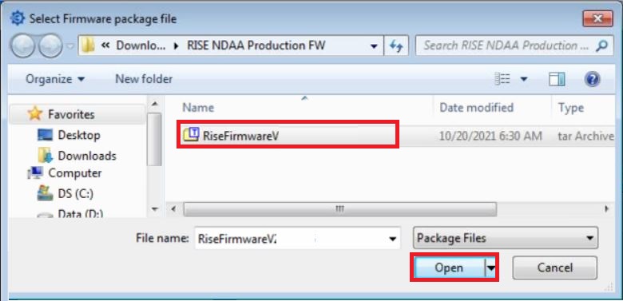Open the Organize menu
This screenshot has width=623, height=301.
(55, 79)
